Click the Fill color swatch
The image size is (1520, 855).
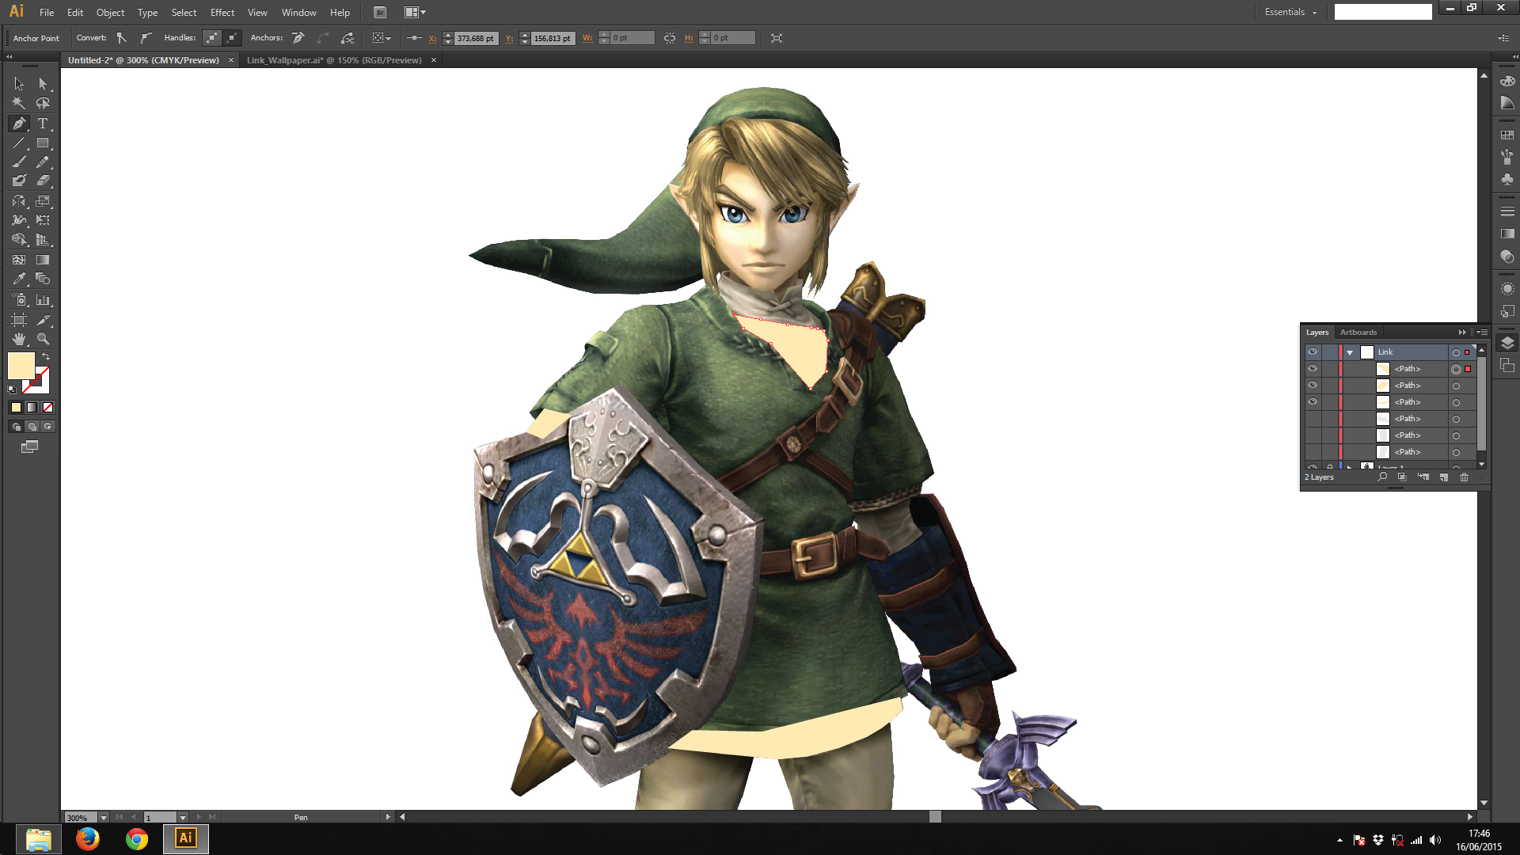[21, 366]
